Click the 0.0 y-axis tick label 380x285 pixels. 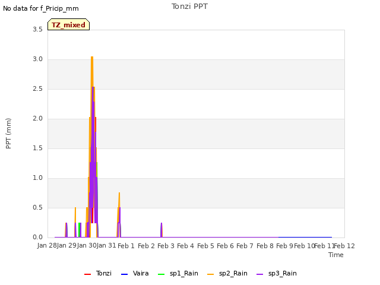[x=37, y=237]
